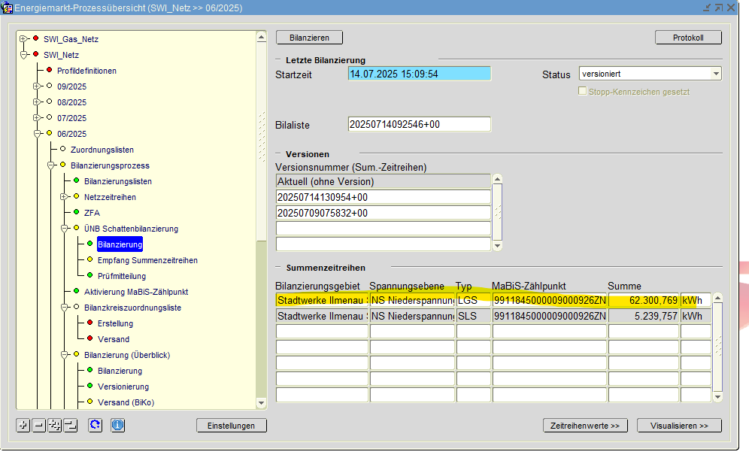The width and height of the screenshot is (749, 470).
Task: Open the Protokoll button
Action: pyautogui.click(x=688, y=38)
